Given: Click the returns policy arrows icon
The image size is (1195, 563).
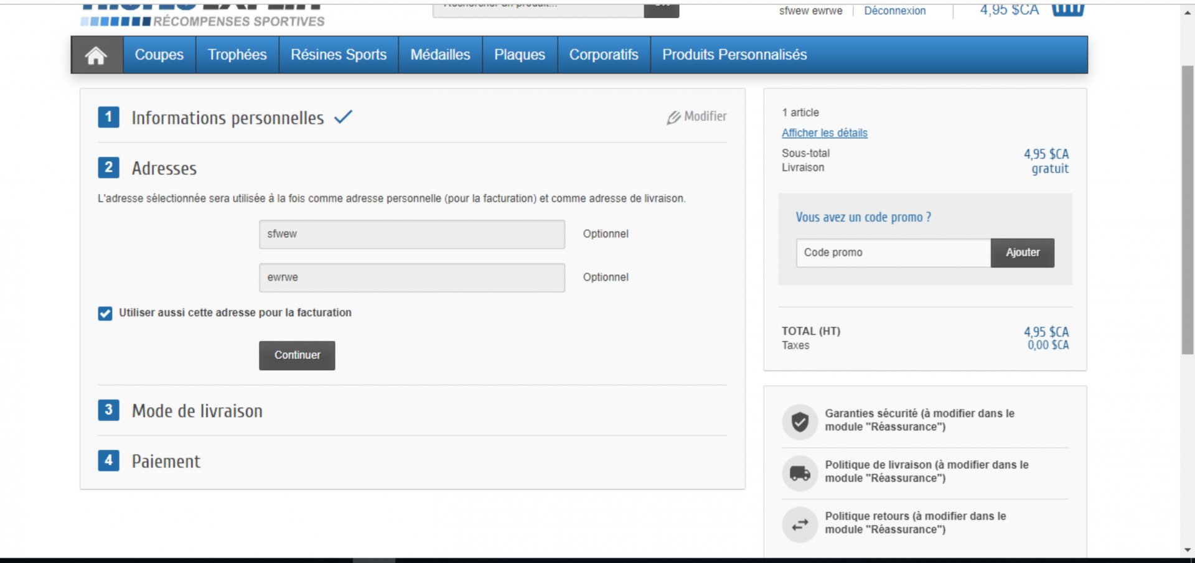Looking at the screenshot, I should [x=800, y=525].
